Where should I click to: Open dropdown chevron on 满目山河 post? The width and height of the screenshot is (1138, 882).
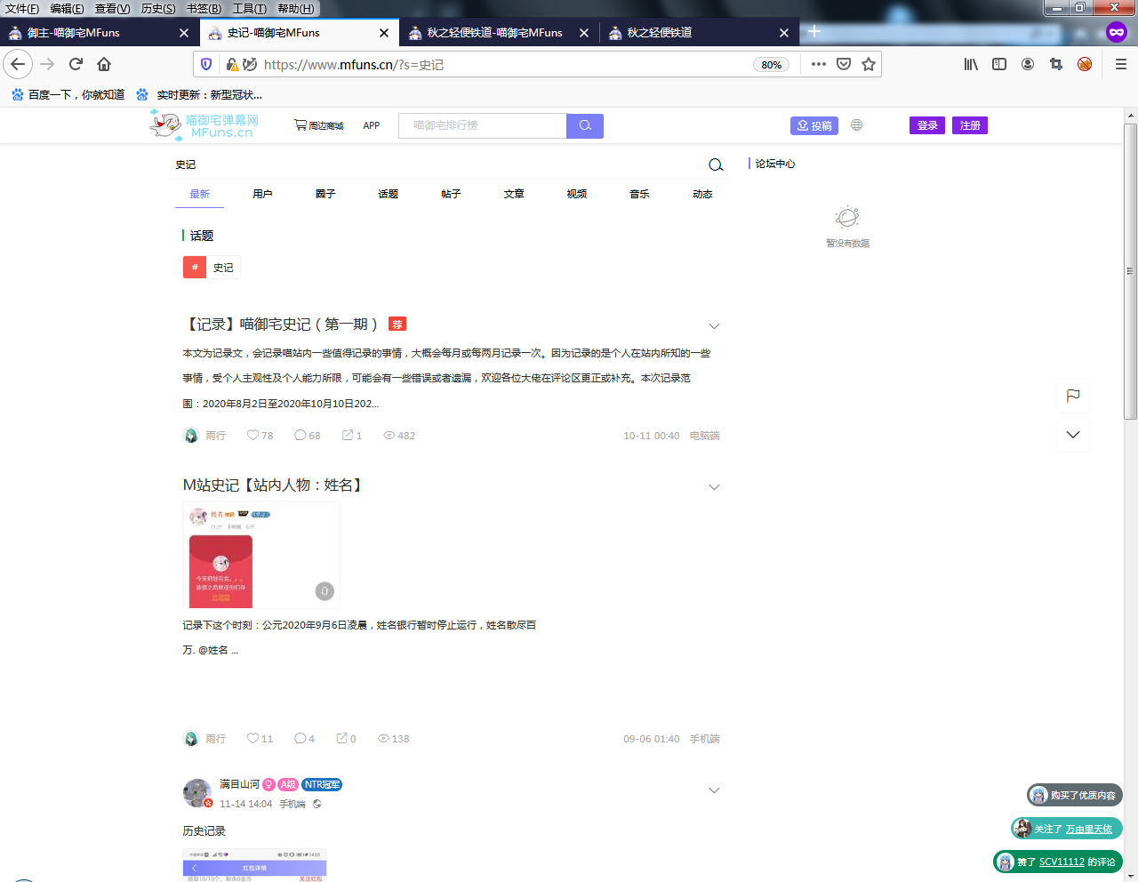(714, 790)
